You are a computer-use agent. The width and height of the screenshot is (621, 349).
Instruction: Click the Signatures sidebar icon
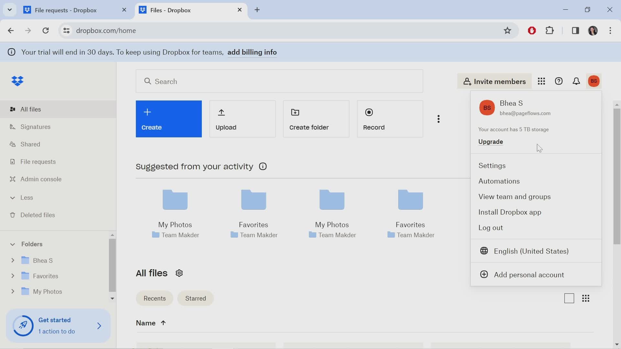point(12,127)
